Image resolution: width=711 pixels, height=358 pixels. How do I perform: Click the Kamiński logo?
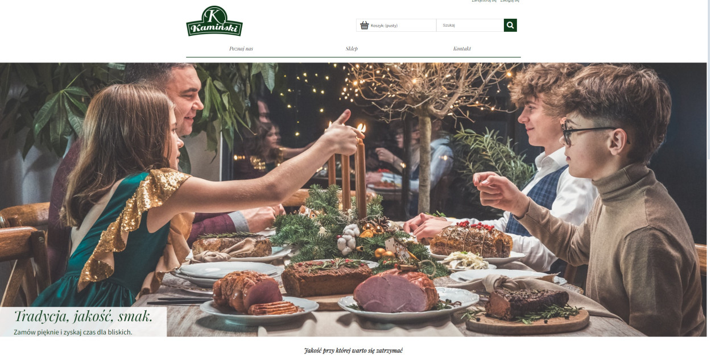pyautogui.click(x=214, y=21)
